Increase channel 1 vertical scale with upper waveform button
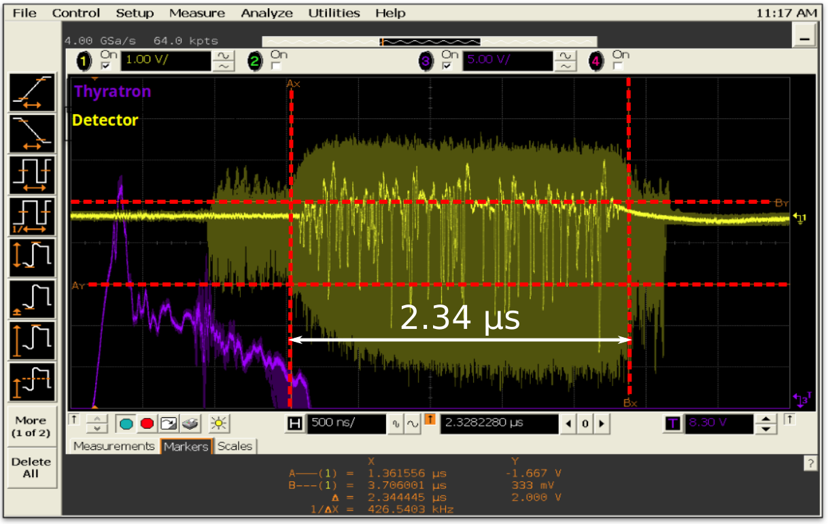The width and height of the screenshot is (828, 524). [224, 56]
